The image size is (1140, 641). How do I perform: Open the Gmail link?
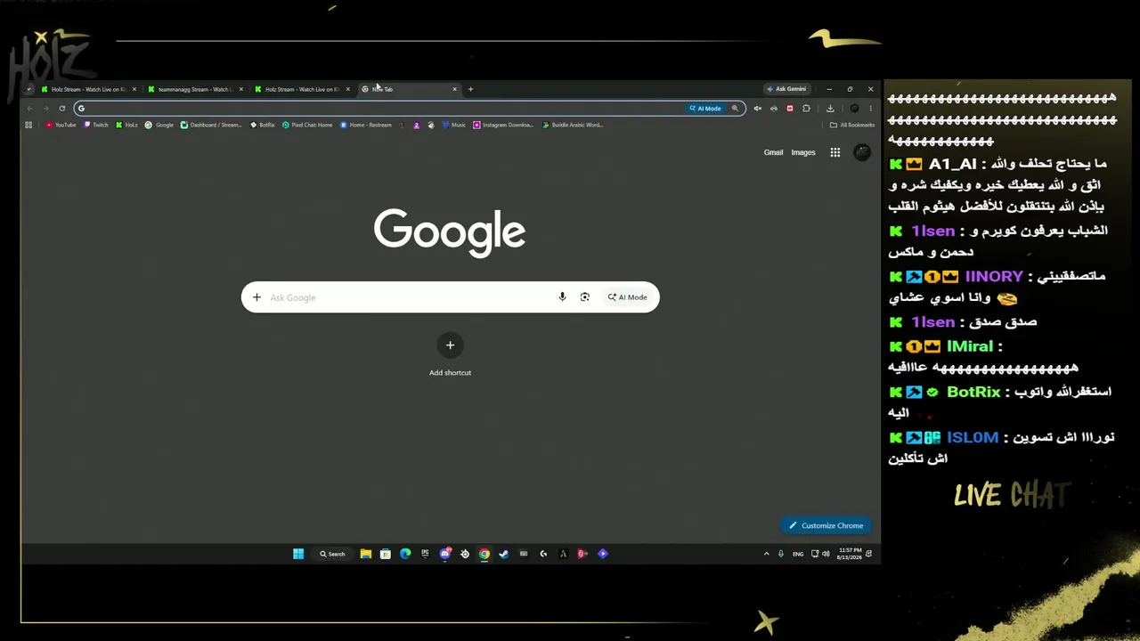click(773, 152)
